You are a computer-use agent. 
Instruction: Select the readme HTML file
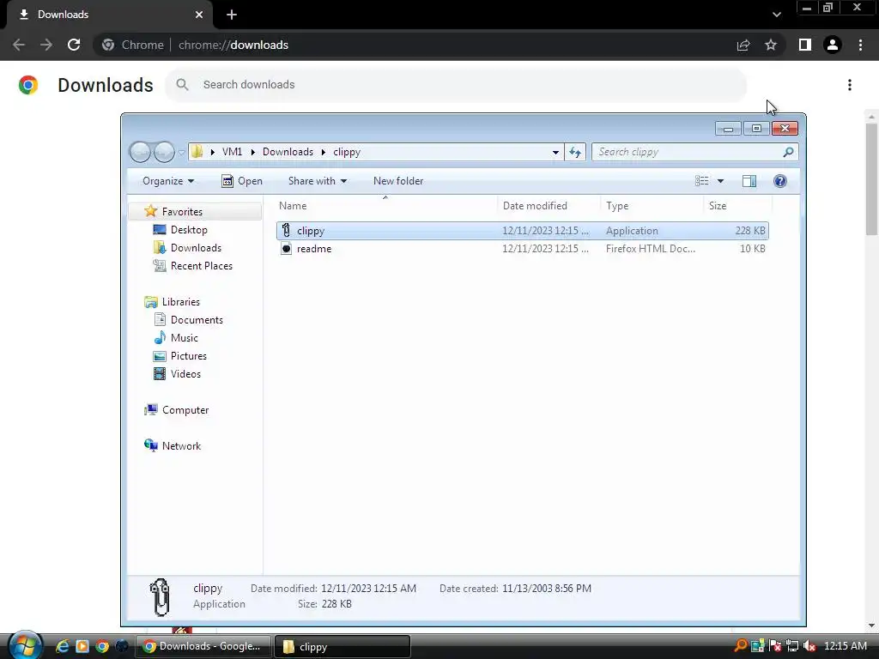tap(523, 248)
